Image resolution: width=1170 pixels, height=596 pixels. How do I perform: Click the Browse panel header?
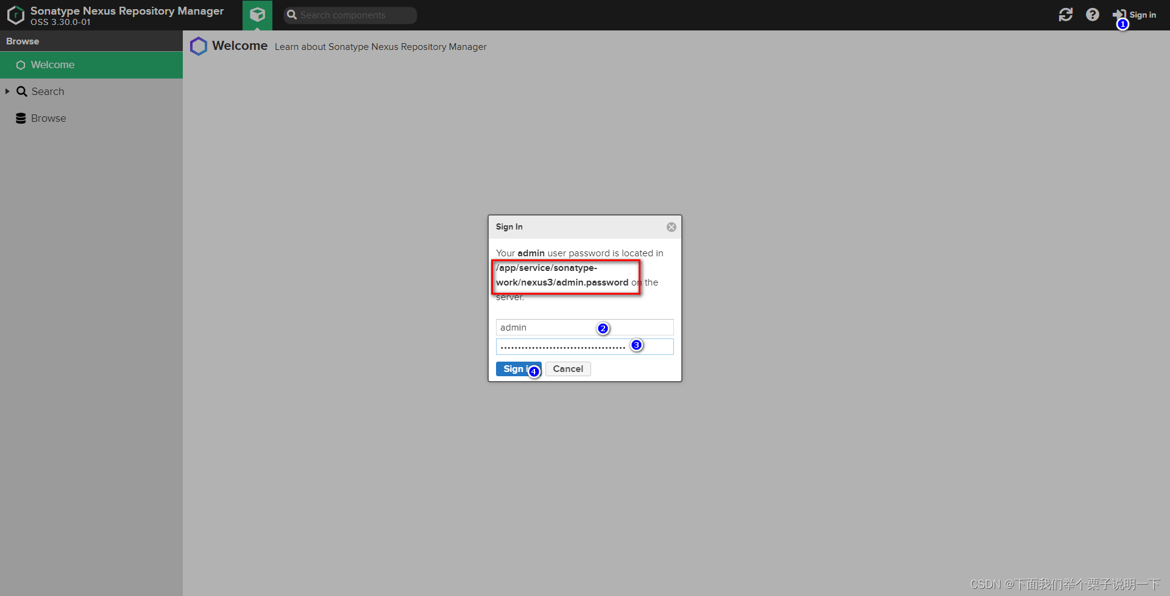tap(91, 41)
